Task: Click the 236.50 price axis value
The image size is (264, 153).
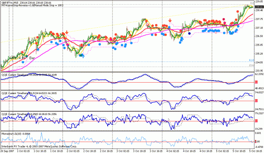Action: coord(259,36)
